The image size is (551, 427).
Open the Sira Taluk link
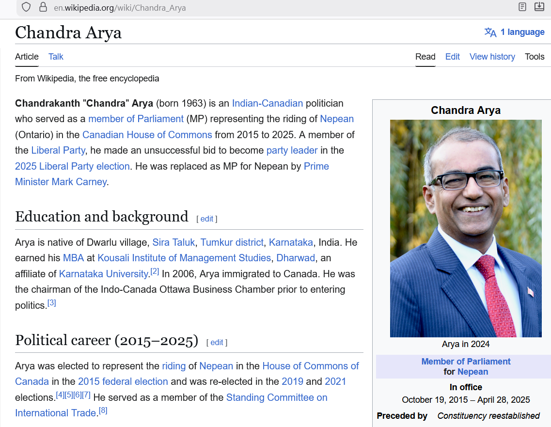tap(173, 242)
